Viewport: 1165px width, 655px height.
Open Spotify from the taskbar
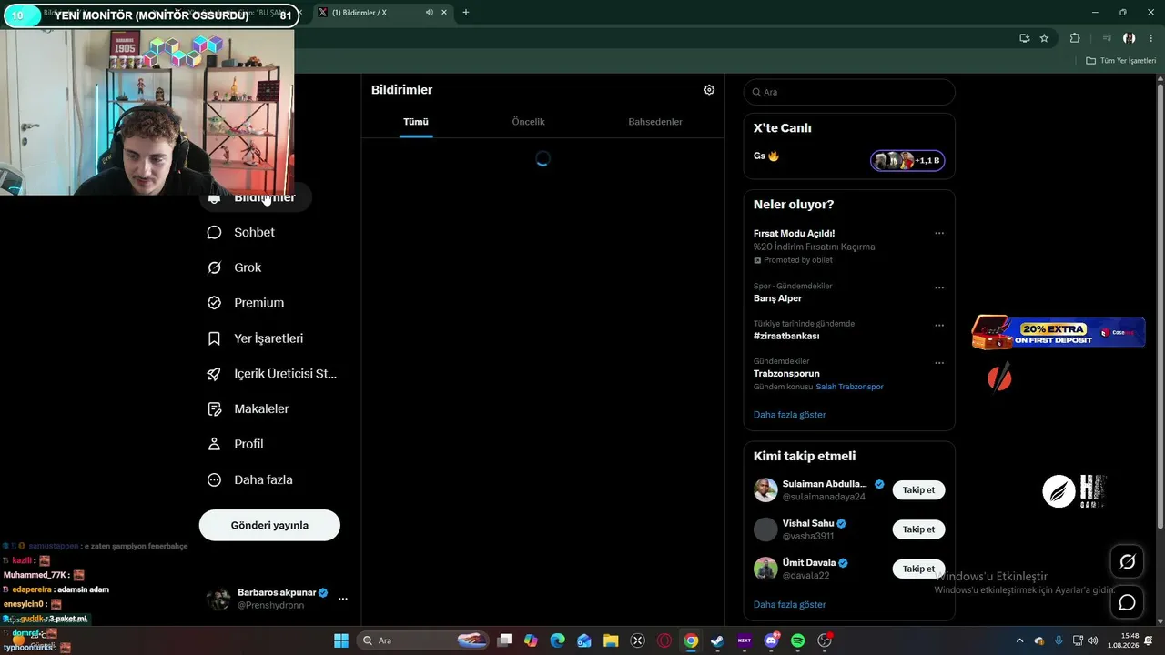click(798, 640)
